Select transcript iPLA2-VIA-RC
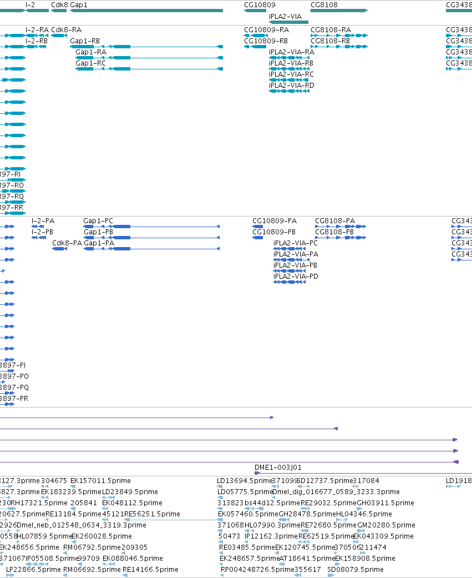This screenshot has height=578, width=472. tap(289, 80)
